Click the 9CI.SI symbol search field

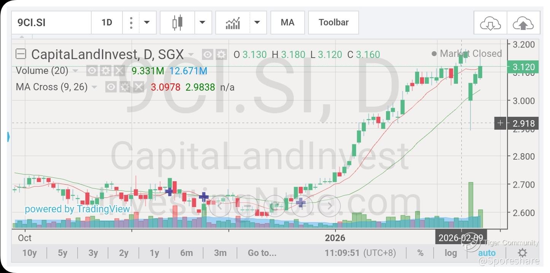[x=51, y=23]
